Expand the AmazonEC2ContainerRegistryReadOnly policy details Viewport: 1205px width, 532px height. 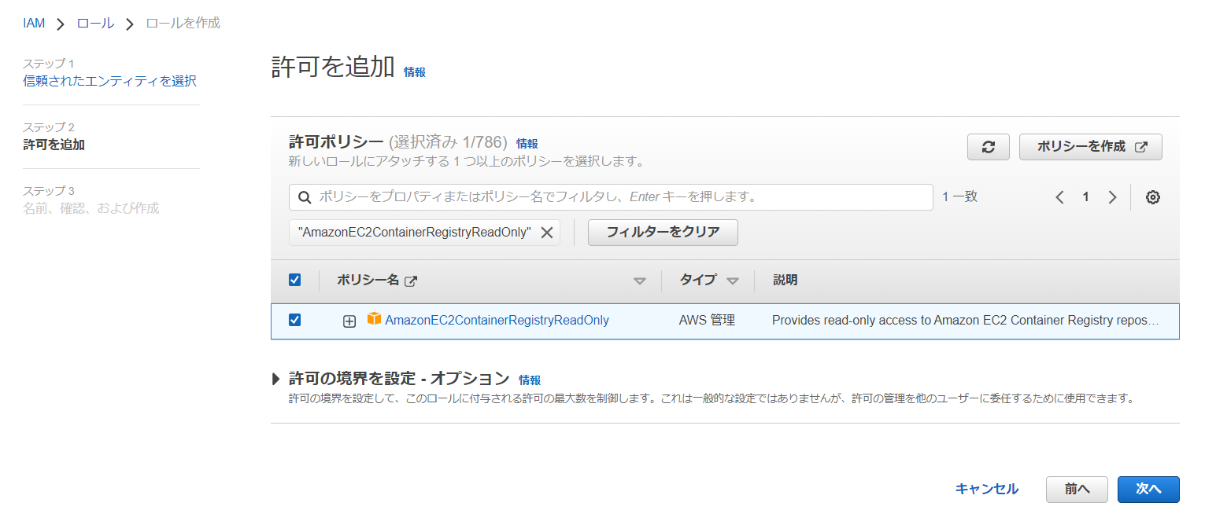349,321
